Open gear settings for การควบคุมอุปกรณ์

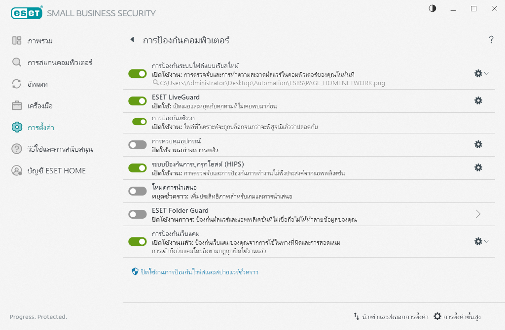(x=478, y=144)
